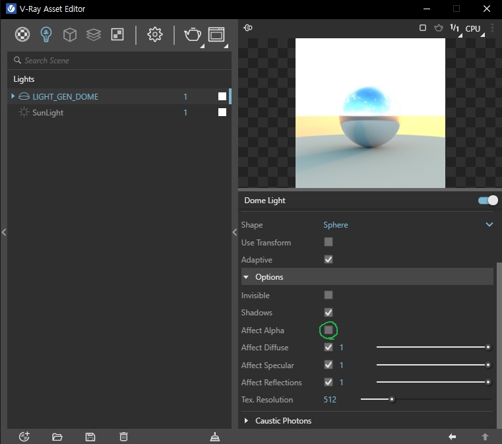Image resolution: width=502 pixels, height=444 pixels.
Task: Open the Frame Buffer window icon
Action: (216, 34)
